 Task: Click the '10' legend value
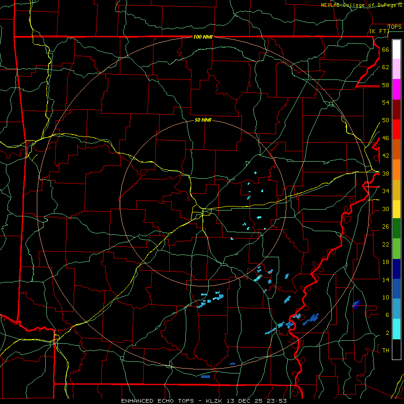pyautogui.click(x=386, y=298)
